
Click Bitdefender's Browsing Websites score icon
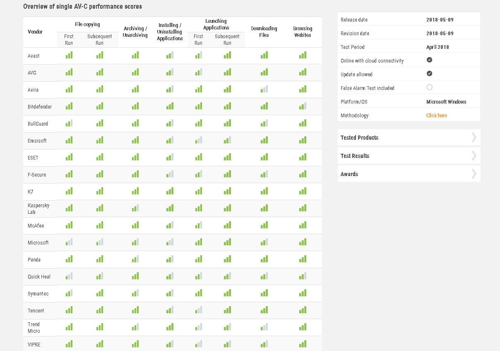(303, 106)
